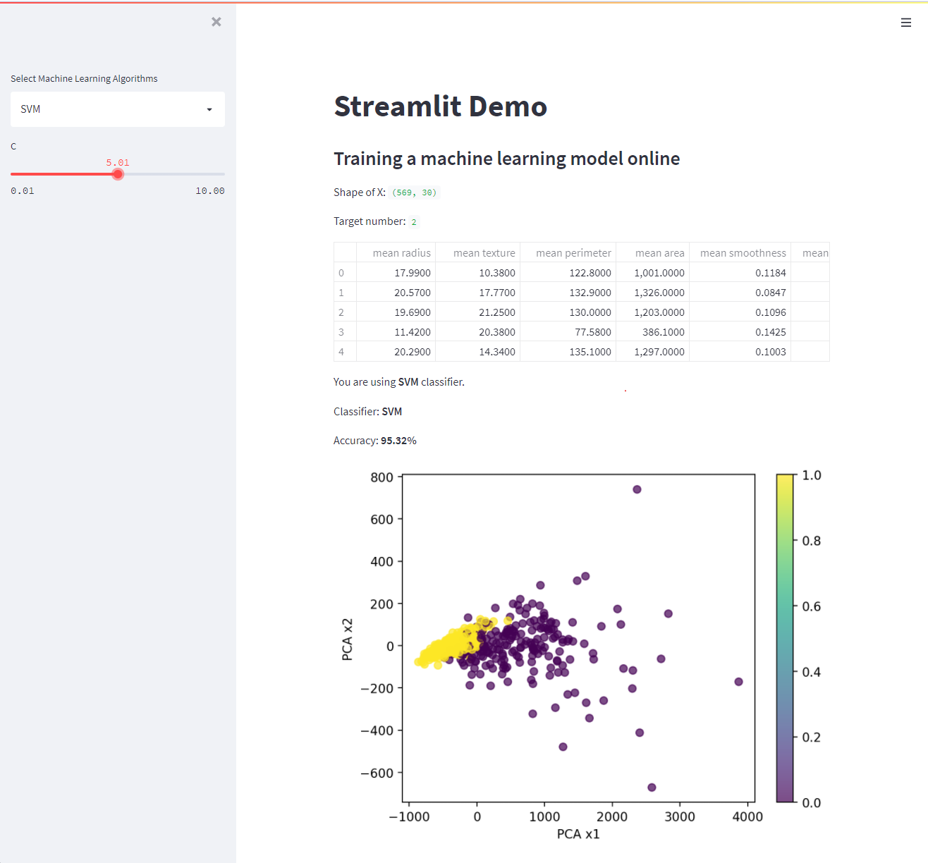This screenshot has height=863, width=928.
Task: Click the 'Classifier: SVM' text
Action: [x=367, y=411]
